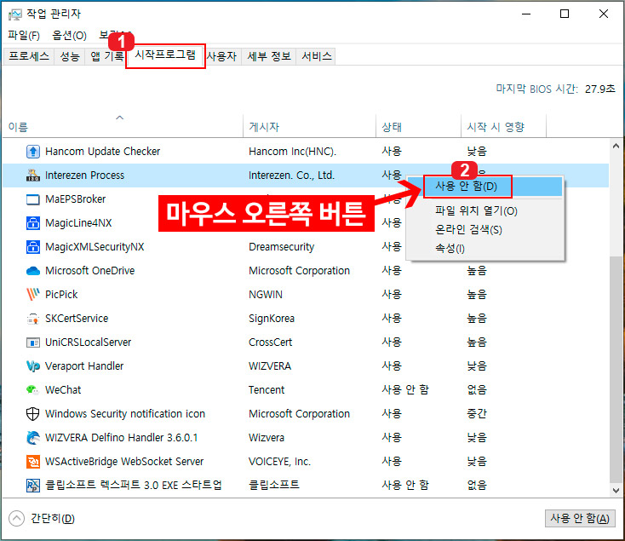Click the Windows Security shield icon

[x=32, y=414]
